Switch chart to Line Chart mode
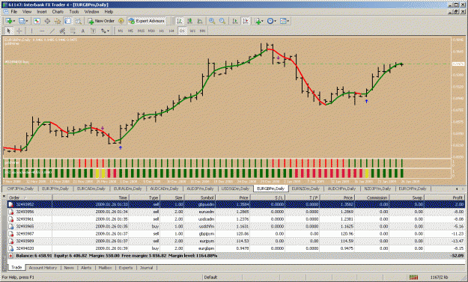 [x=200, y=21]
